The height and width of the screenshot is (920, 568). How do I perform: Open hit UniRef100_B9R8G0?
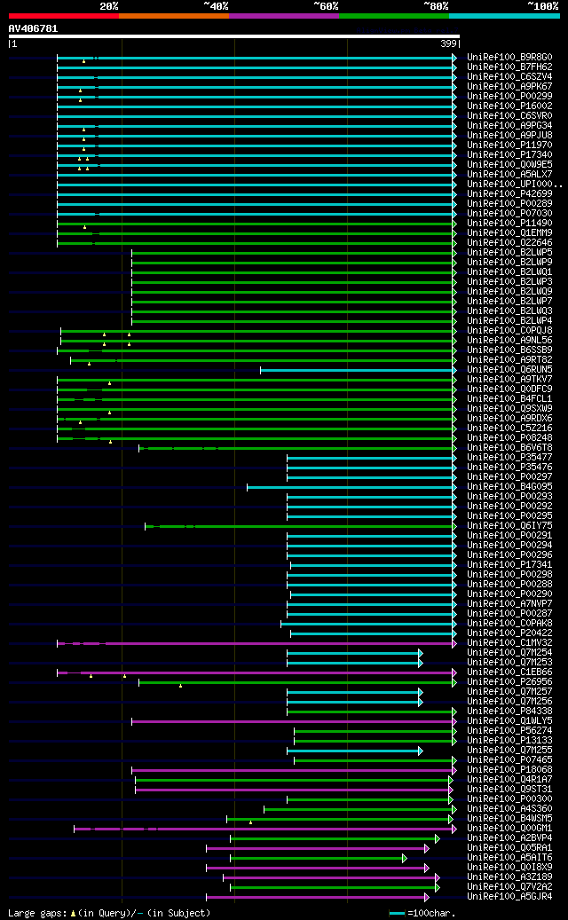509,58
